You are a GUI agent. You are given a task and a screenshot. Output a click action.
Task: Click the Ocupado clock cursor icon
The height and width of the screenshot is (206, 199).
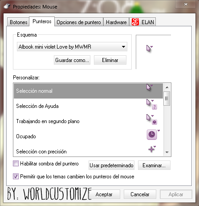click(x=153, y=135)
